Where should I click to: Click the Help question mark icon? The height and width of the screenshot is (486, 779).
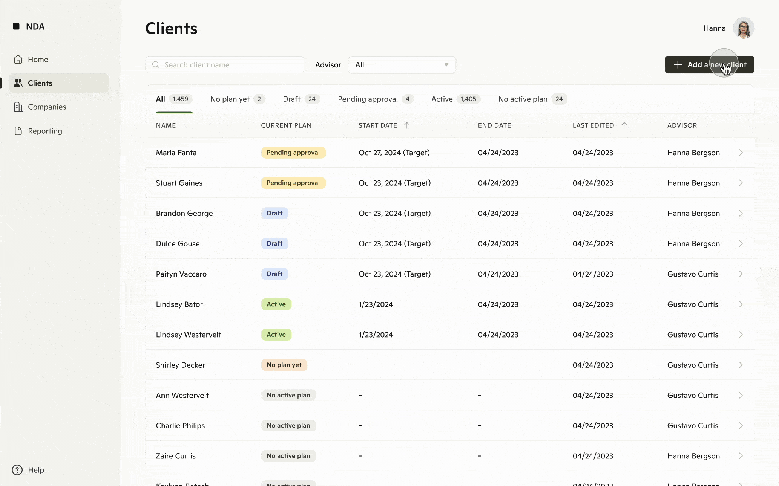(17, 470)
